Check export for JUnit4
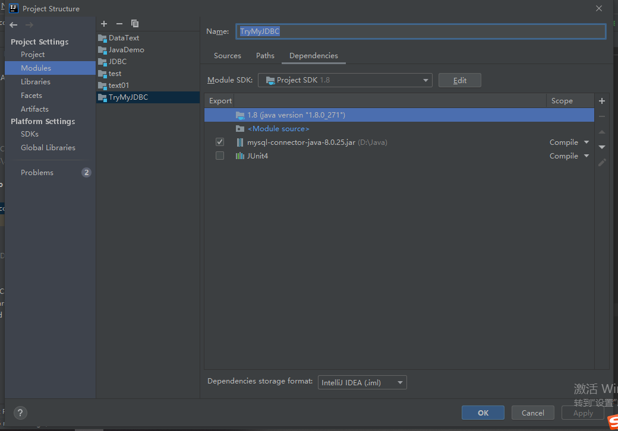Viewport: 618px width, 431px height. click(220, 156)
